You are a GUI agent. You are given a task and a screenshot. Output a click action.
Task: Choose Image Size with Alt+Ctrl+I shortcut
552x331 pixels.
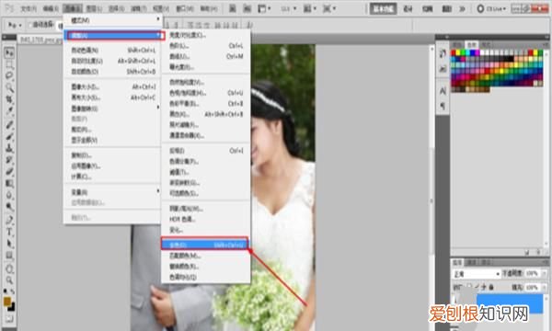point(112,86)
